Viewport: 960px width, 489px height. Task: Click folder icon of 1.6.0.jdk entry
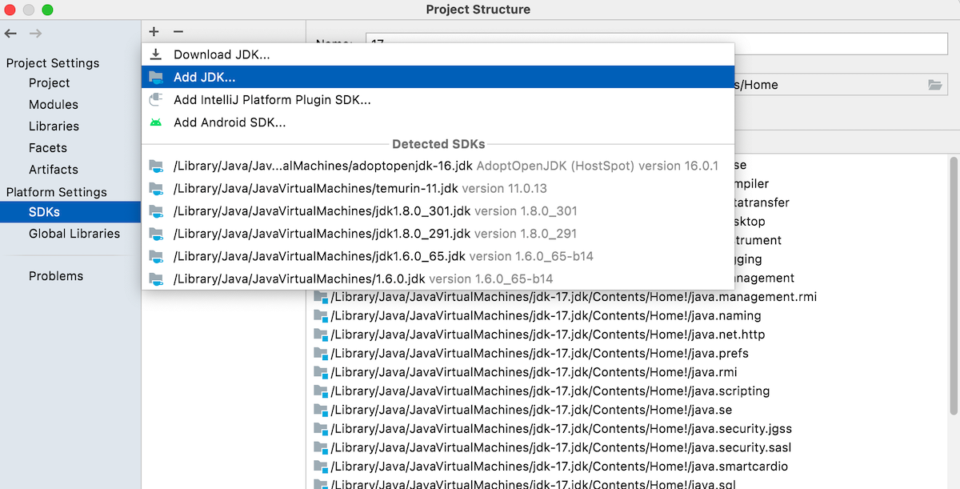coord(156,279)
